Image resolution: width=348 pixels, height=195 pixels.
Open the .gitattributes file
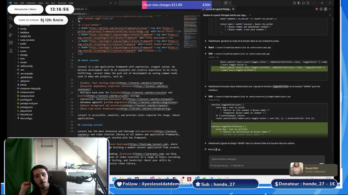(x=26, y=77)
